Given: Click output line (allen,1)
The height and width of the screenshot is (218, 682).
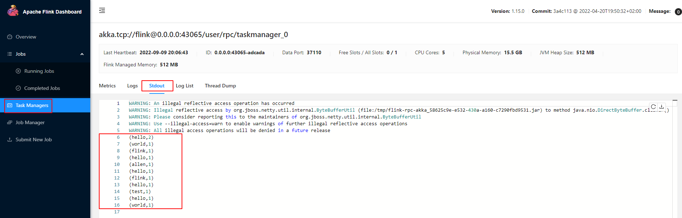Looking at the screenshot, I should click(x=141, y=164).
